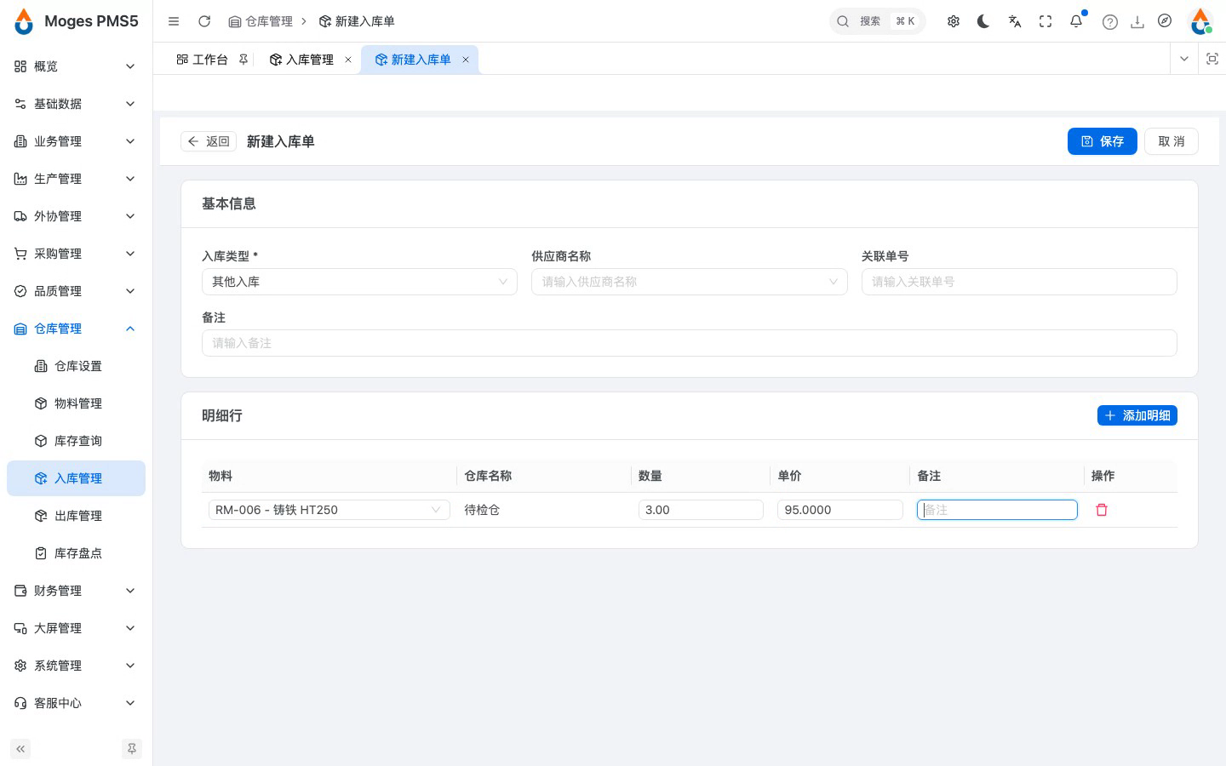Open the search box in header
1226x766 pixels.
pos(877,21)
